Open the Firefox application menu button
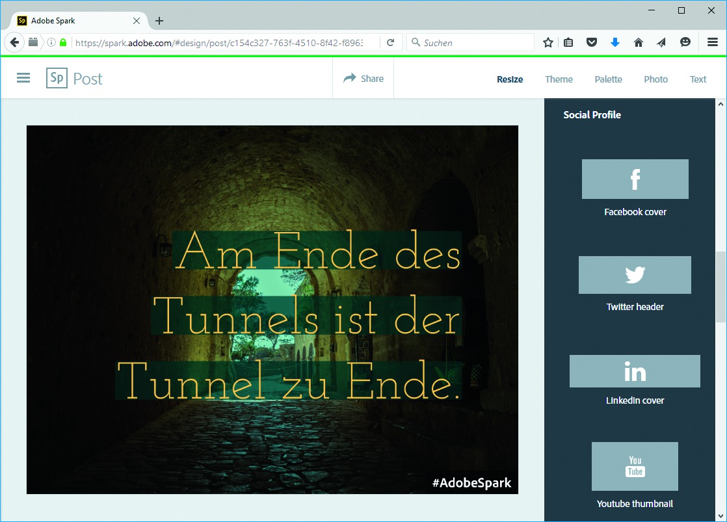Image resolution: width=727 pixels, height=522 pixels. point(712,42)
